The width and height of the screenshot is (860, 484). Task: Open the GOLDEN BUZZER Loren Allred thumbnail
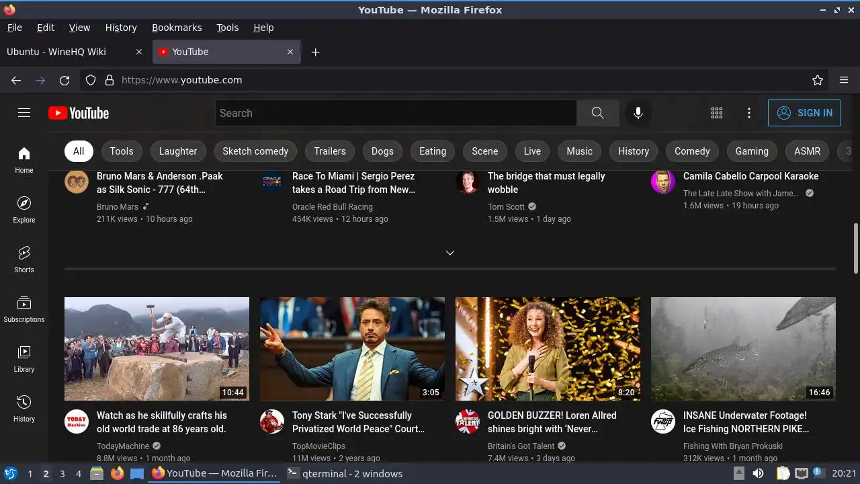tap(548, 349)
